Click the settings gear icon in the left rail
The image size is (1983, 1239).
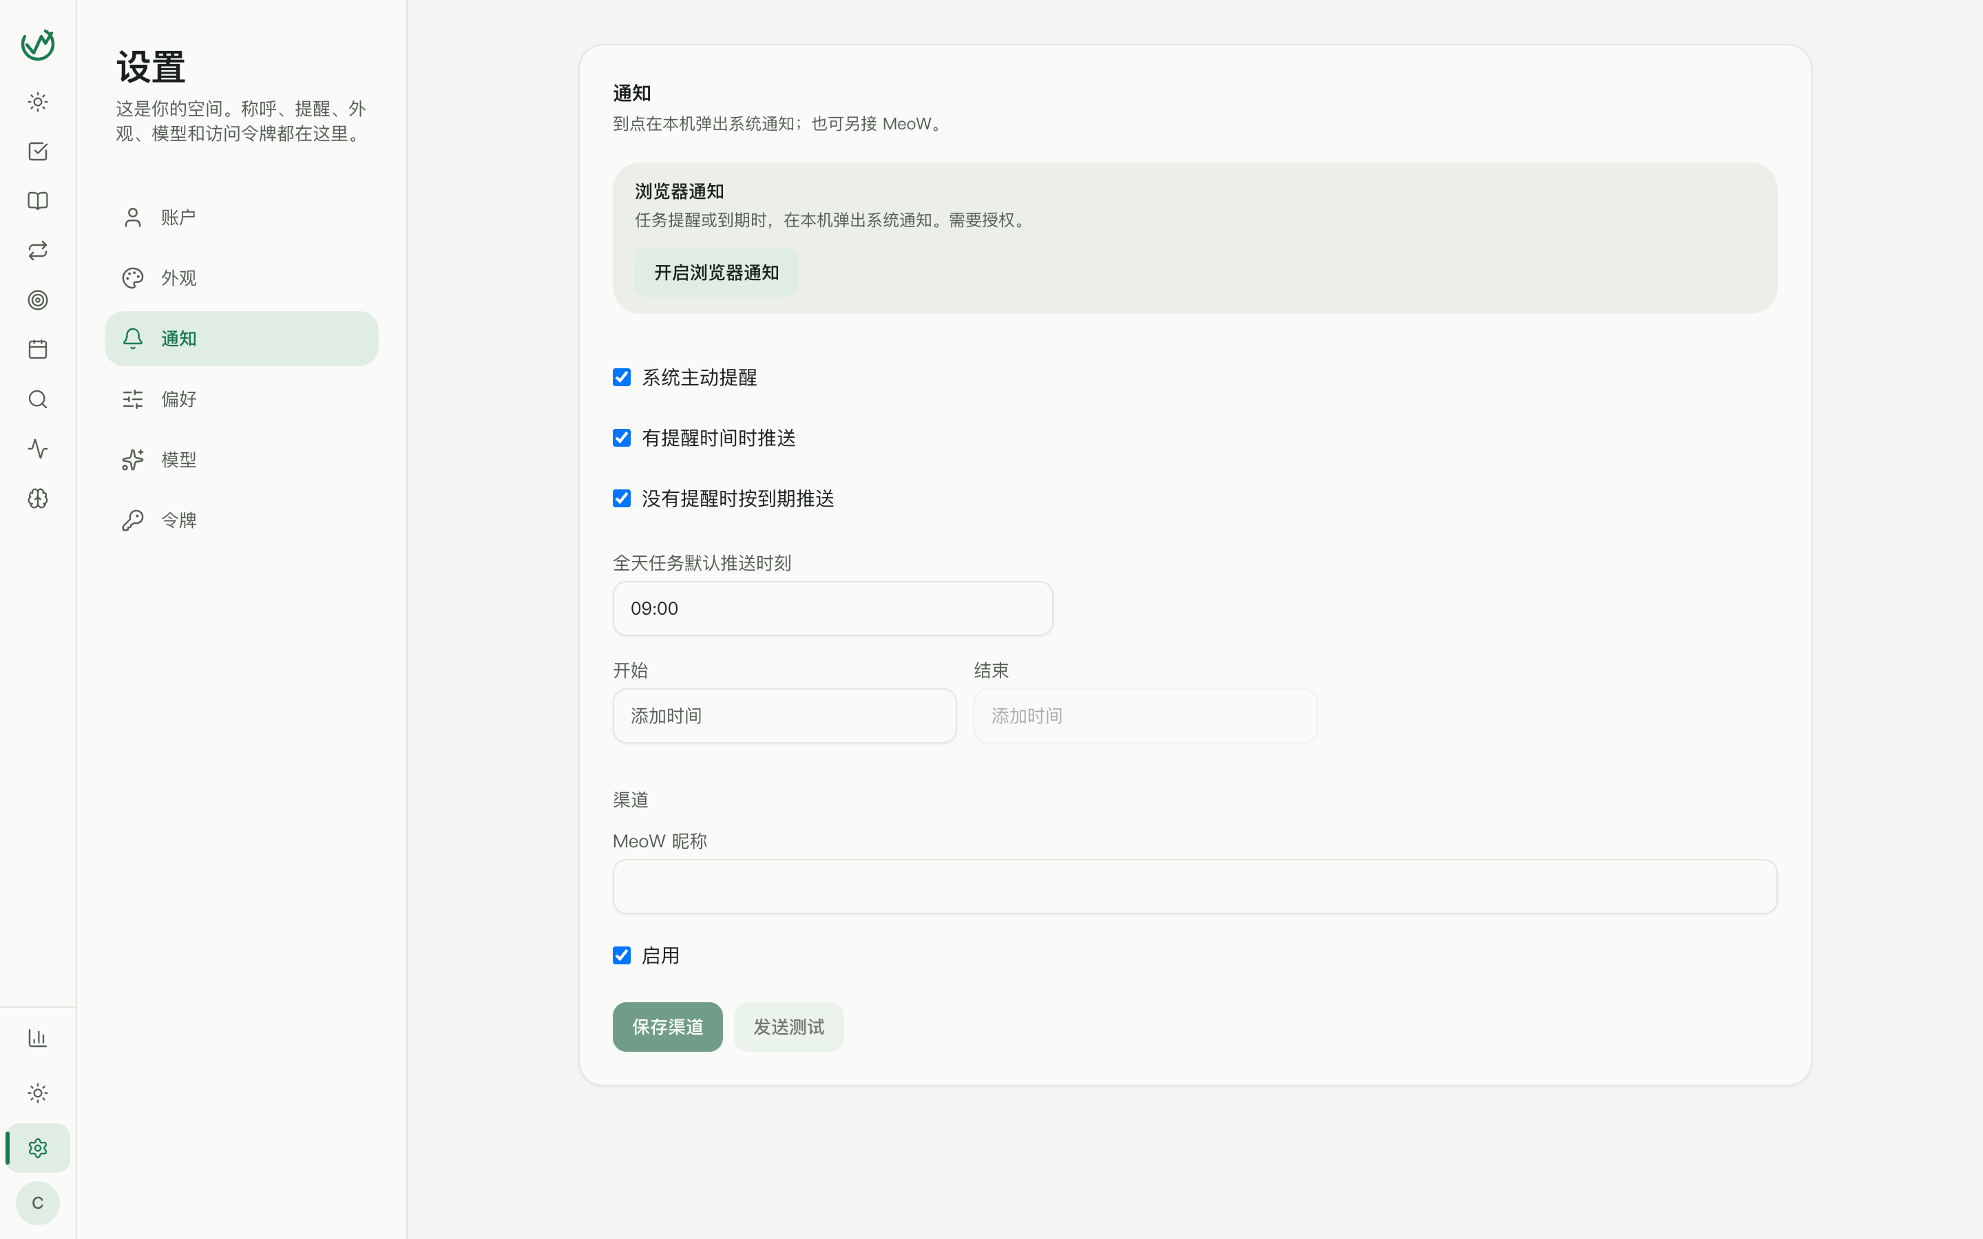[x=38, y=1148]
